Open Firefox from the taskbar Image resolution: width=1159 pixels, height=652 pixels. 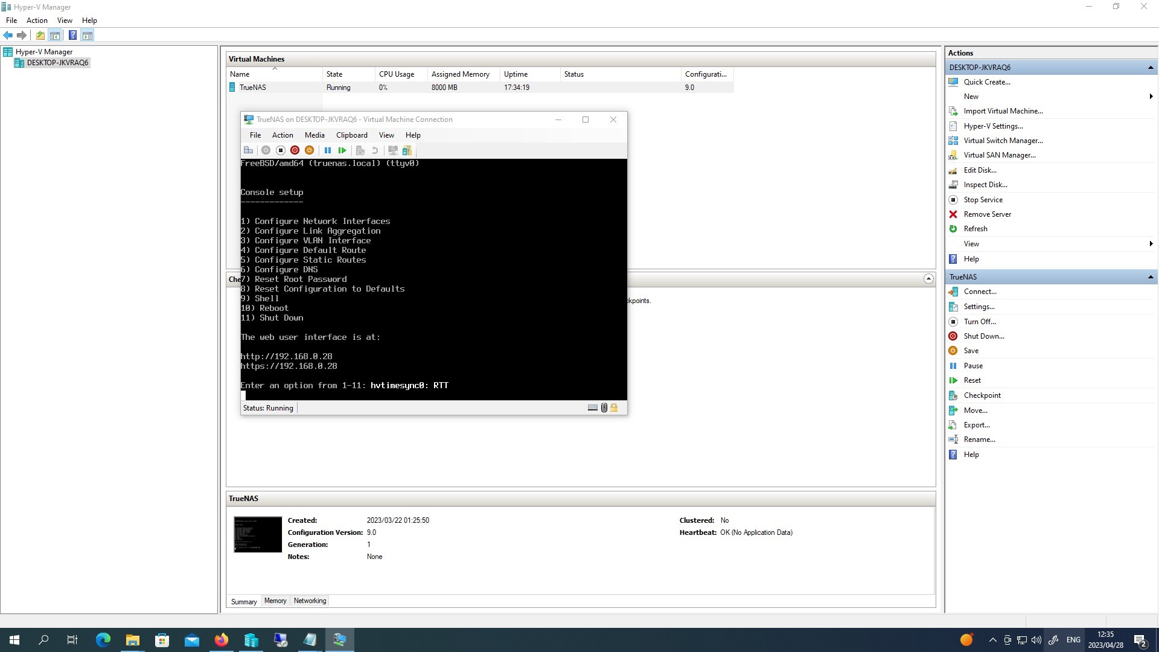tap(222, 640)
